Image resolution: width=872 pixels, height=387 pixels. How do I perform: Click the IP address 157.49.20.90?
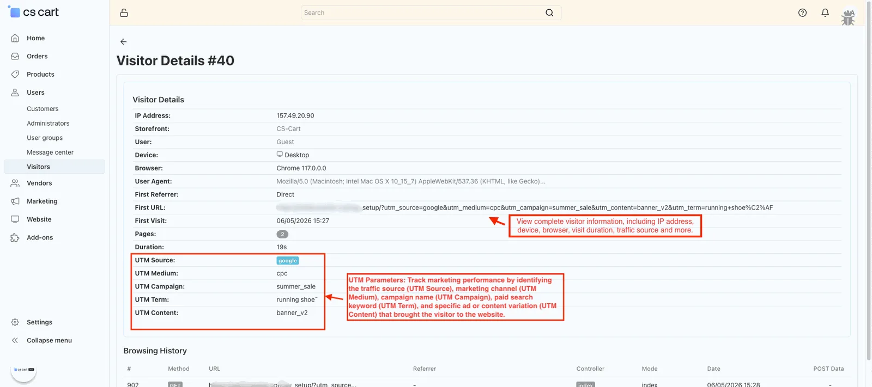(295, 116)
